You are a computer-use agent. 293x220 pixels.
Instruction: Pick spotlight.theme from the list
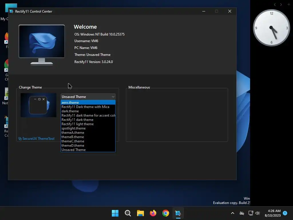88,128
